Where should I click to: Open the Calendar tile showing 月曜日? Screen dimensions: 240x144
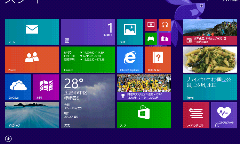pos(88,32)
